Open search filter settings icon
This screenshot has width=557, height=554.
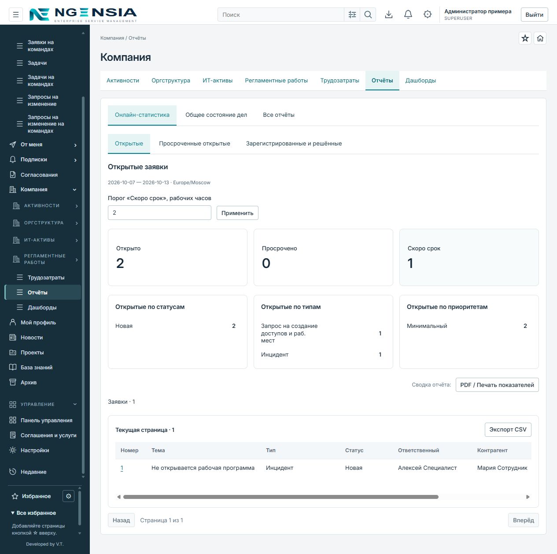tap(352, 15)
